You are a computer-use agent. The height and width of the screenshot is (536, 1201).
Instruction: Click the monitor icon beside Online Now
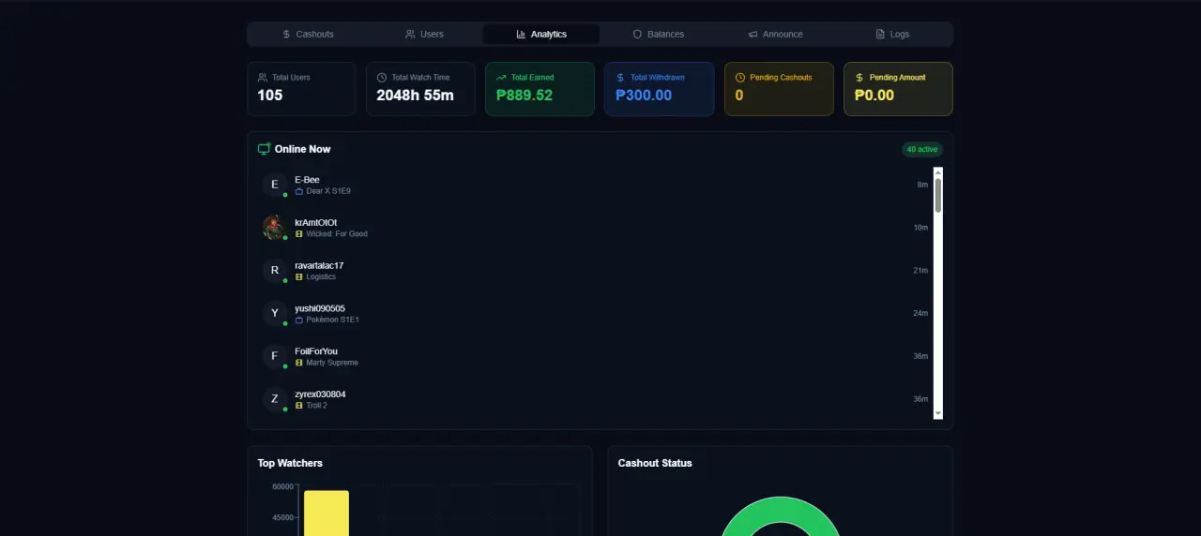click(x=265, y=149)
